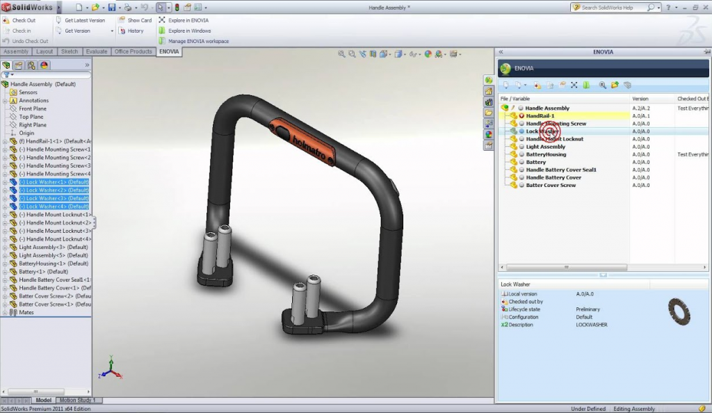Open the Get Version dropdown arrow
The width and height of the screenshot is (712, 413).
(112, 31)
